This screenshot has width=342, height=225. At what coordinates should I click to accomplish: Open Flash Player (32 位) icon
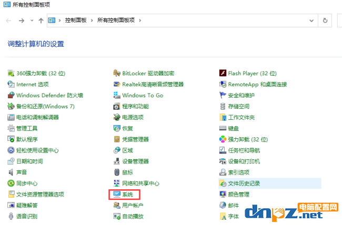[x=223, y=73]
